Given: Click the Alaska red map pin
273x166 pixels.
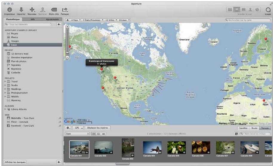Looking at the screenshot, I should tap(70, 47).
